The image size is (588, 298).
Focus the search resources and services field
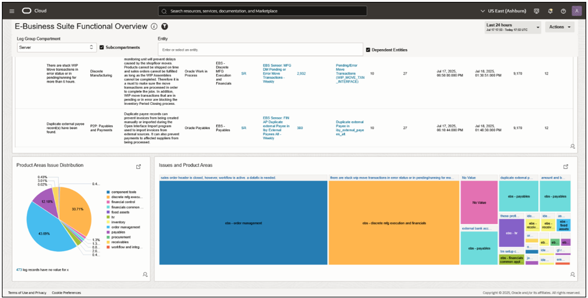coord(262,11)
